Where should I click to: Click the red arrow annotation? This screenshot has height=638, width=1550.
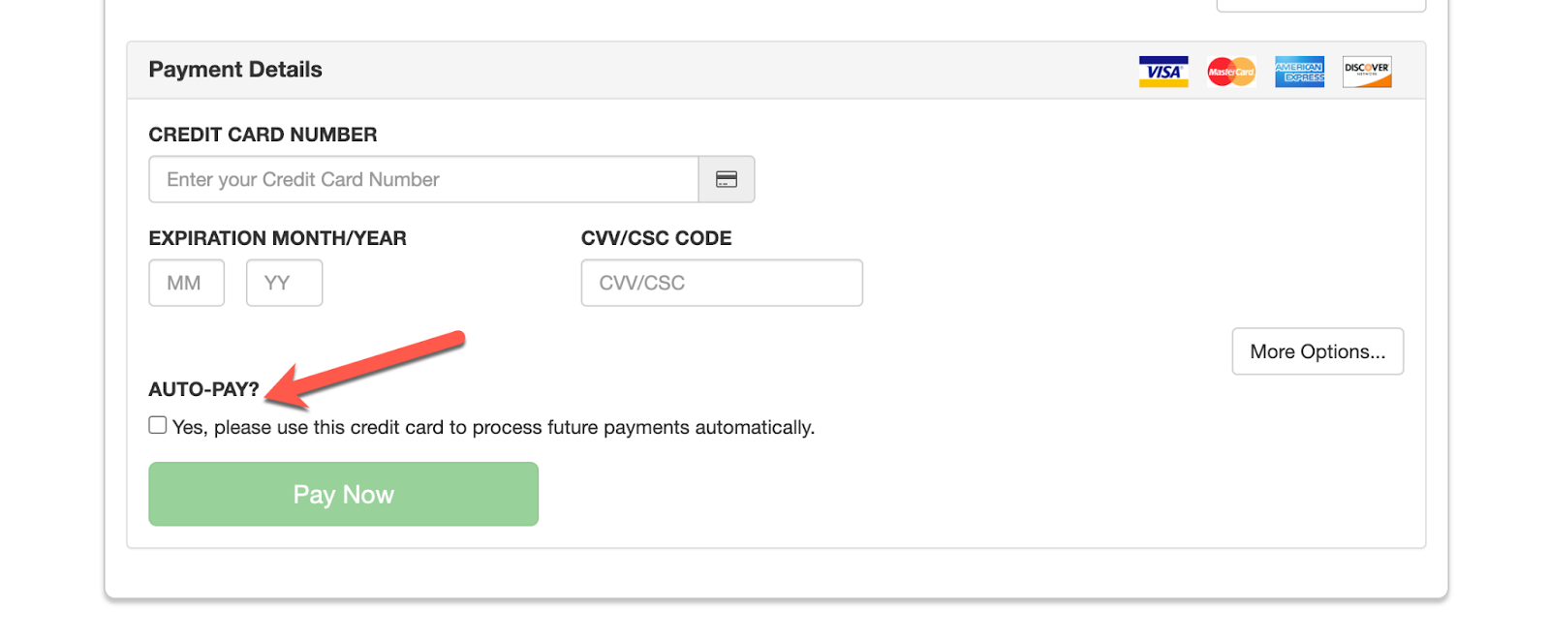point(373,368)
